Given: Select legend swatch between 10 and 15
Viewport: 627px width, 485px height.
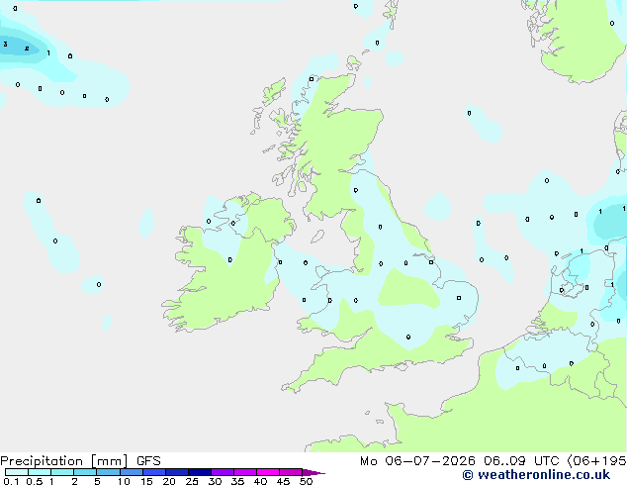Looking at the screenshot, I should coord(132,472).
